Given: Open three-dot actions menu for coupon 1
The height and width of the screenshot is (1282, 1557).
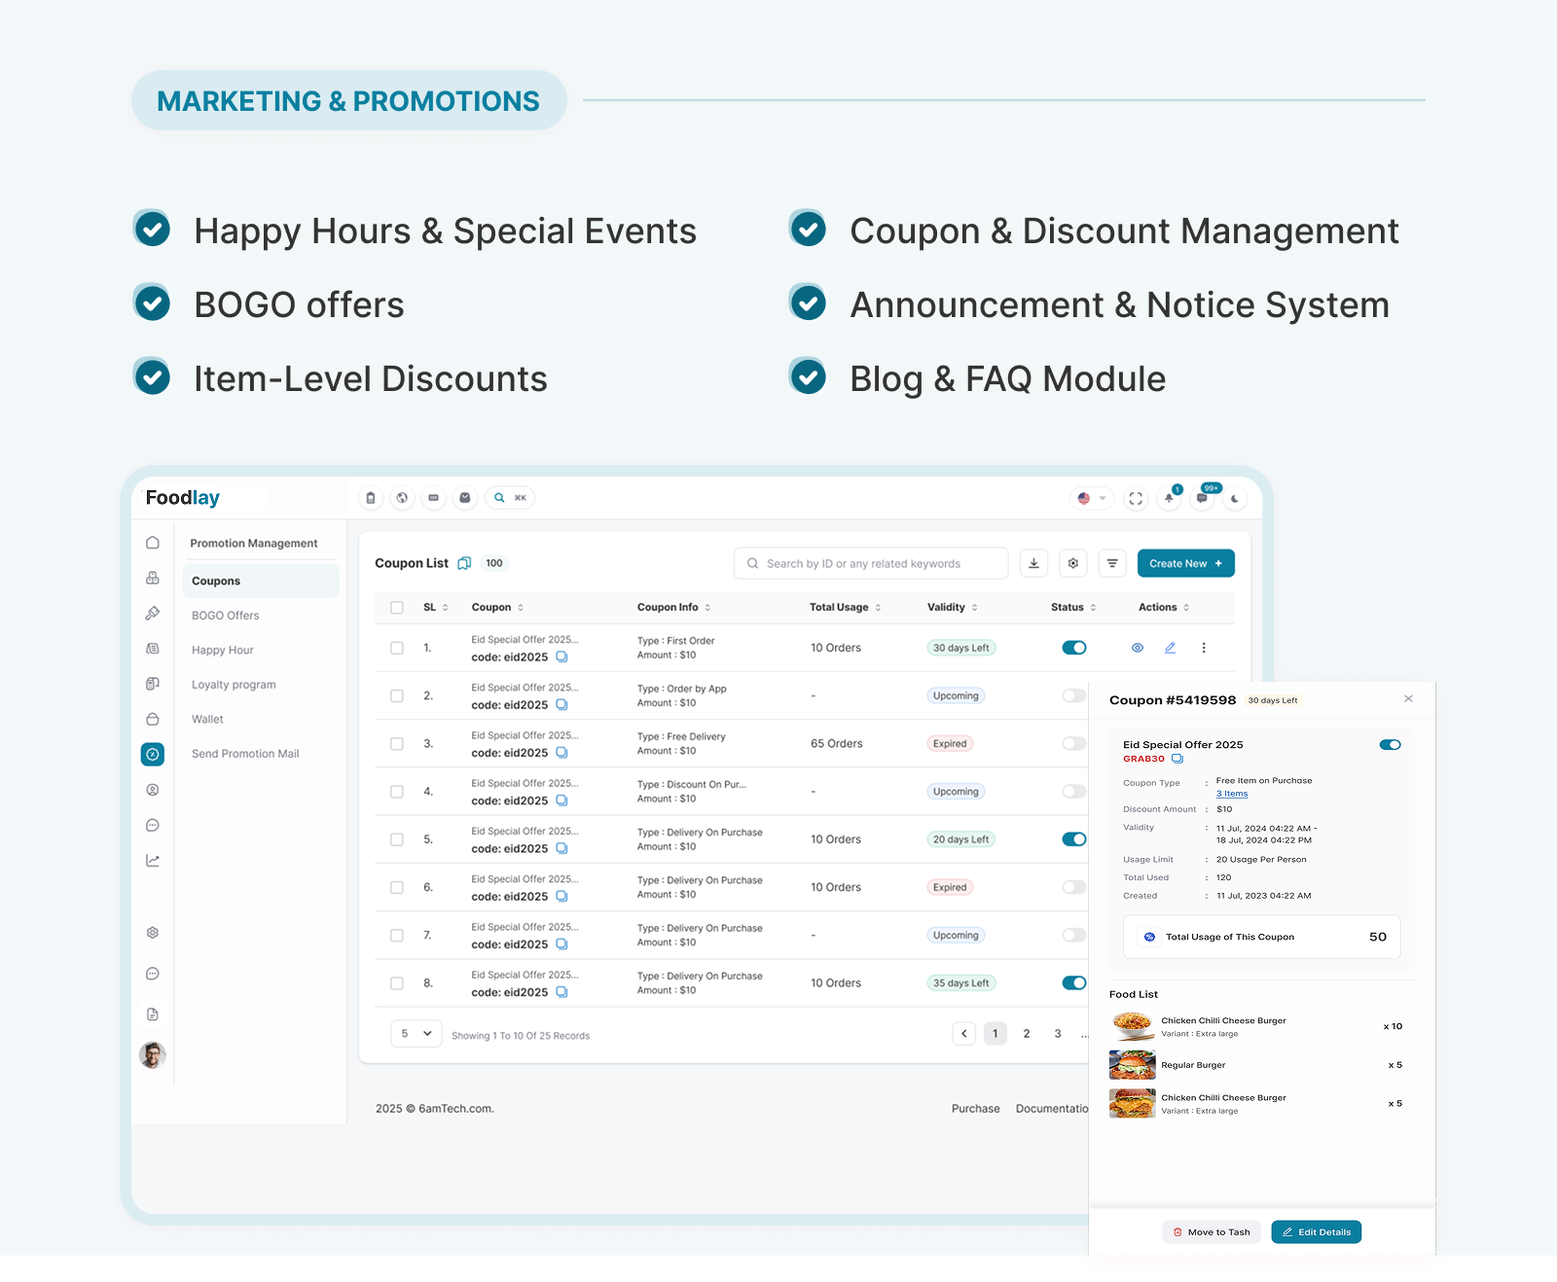Looking at the screenshot, I should (1204, 648).
